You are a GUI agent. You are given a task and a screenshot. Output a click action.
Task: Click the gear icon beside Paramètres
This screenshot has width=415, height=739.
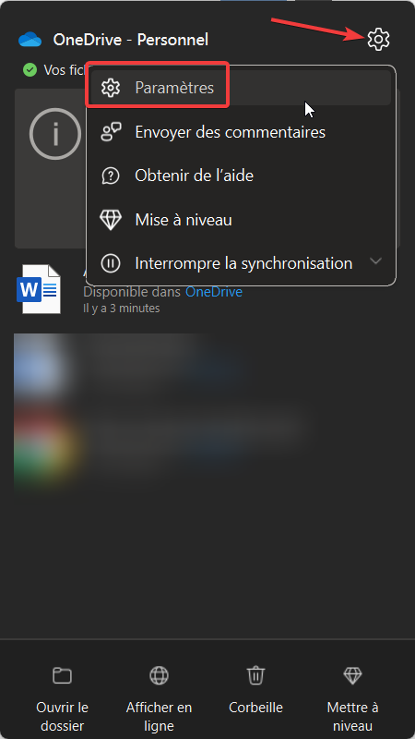click(111, 88)
